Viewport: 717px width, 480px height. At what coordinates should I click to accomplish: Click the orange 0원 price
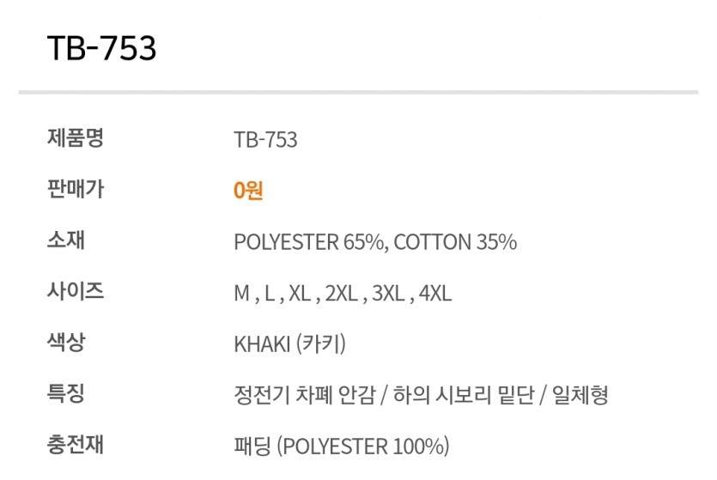[x=248, y=191]
